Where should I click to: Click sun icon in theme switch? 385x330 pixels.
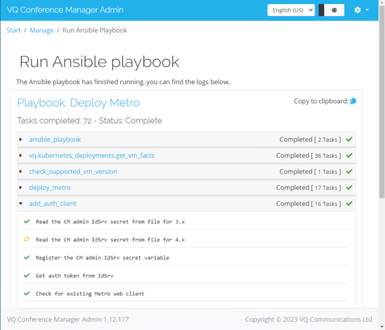point(334,10)
